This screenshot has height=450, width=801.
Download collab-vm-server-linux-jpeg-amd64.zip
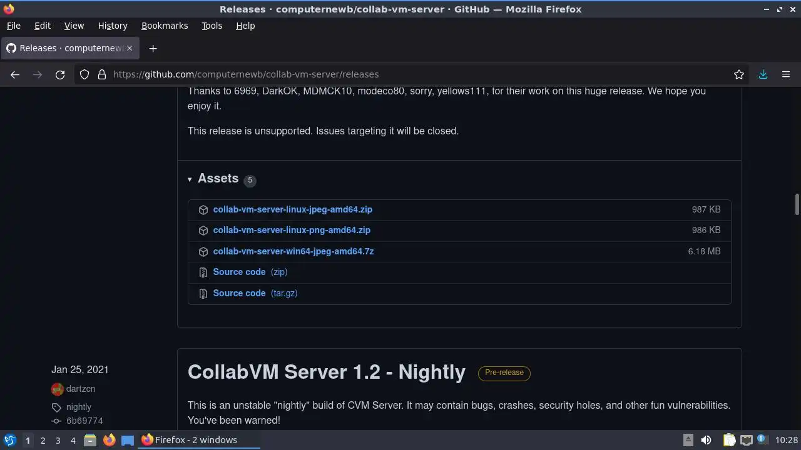(x=292, y=209)
